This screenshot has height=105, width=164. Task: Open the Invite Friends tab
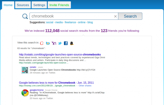[59, 5]
